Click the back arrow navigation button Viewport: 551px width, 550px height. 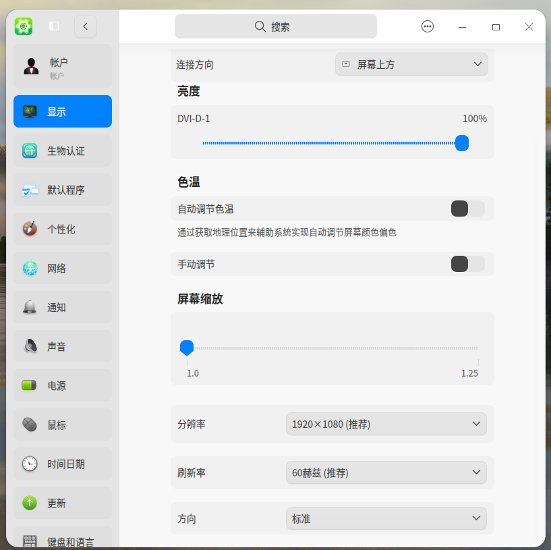[x=85, y=26]
